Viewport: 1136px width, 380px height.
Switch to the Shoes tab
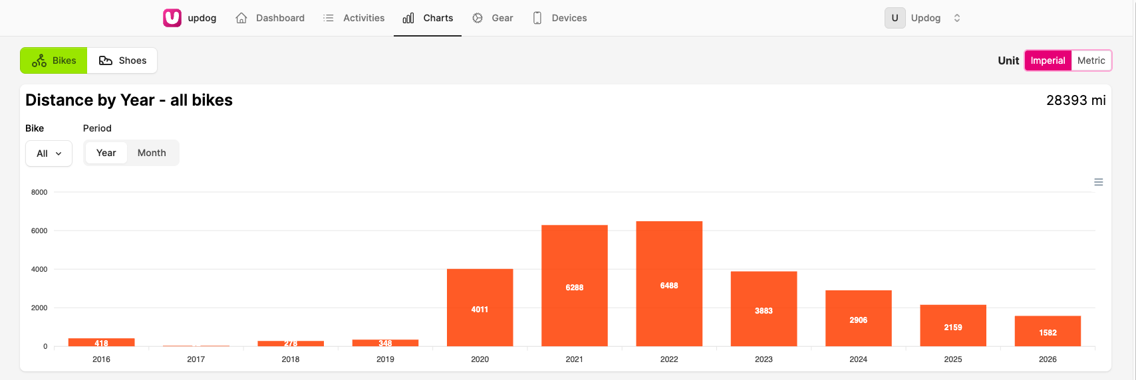[x=122, y=60]
